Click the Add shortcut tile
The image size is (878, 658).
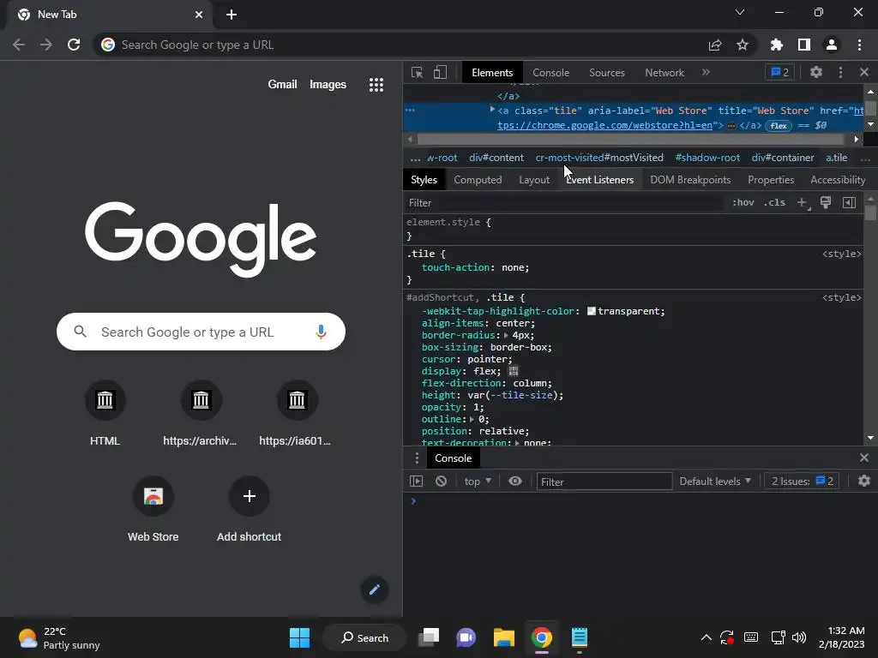[250, 509]
